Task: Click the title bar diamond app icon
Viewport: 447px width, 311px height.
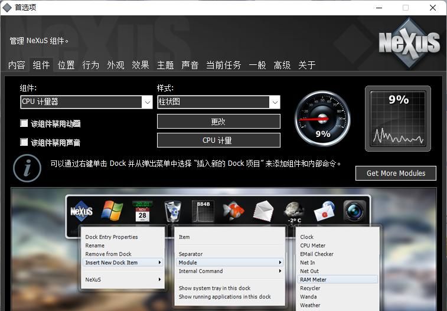Action: click(x=6, y=8)
